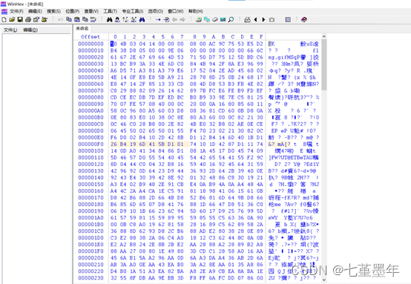Click the two cyan windows toolbar icon
This screenshot has width=411, height=284.
pyautogui.click(x=207, y=19)
